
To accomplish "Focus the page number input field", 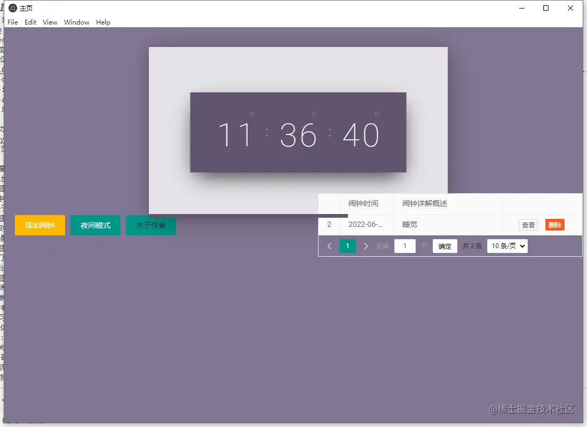I will (x=405, y=246).
